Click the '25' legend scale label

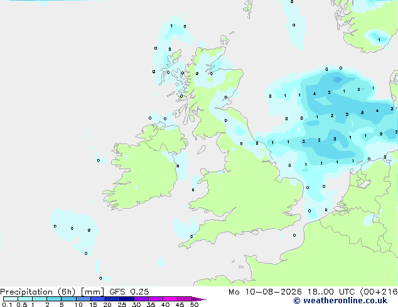(122, 304)
